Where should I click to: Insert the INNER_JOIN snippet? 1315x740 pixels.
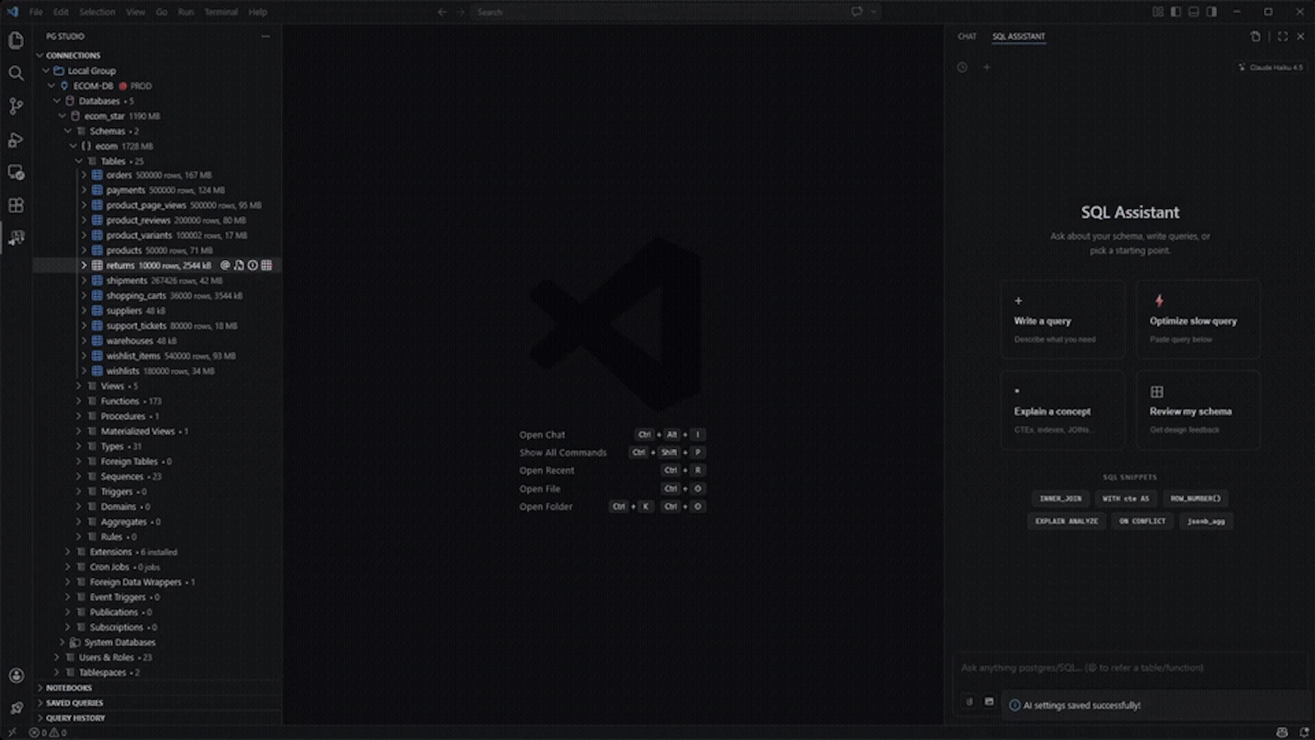point(1060,498)
